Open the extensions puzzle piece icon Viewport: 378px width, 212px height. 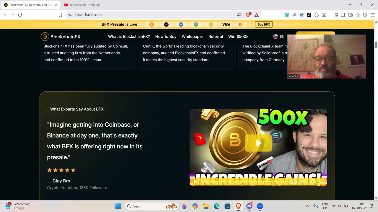pos(317,15)
